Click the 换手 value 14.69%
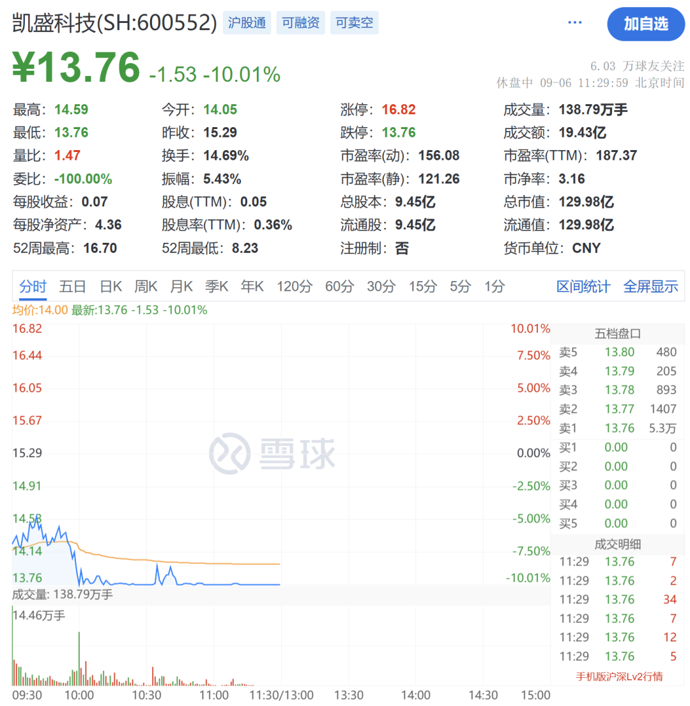 [x=226, y=156]
